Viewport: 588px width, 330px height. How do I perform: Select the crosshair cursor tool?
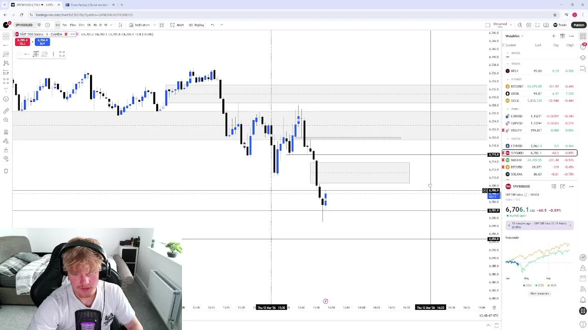click(6, 36)
